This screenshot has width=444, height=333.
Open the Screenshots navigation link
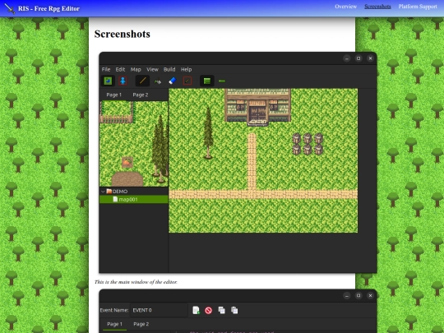pyautogui.click(x=377, y=7)
